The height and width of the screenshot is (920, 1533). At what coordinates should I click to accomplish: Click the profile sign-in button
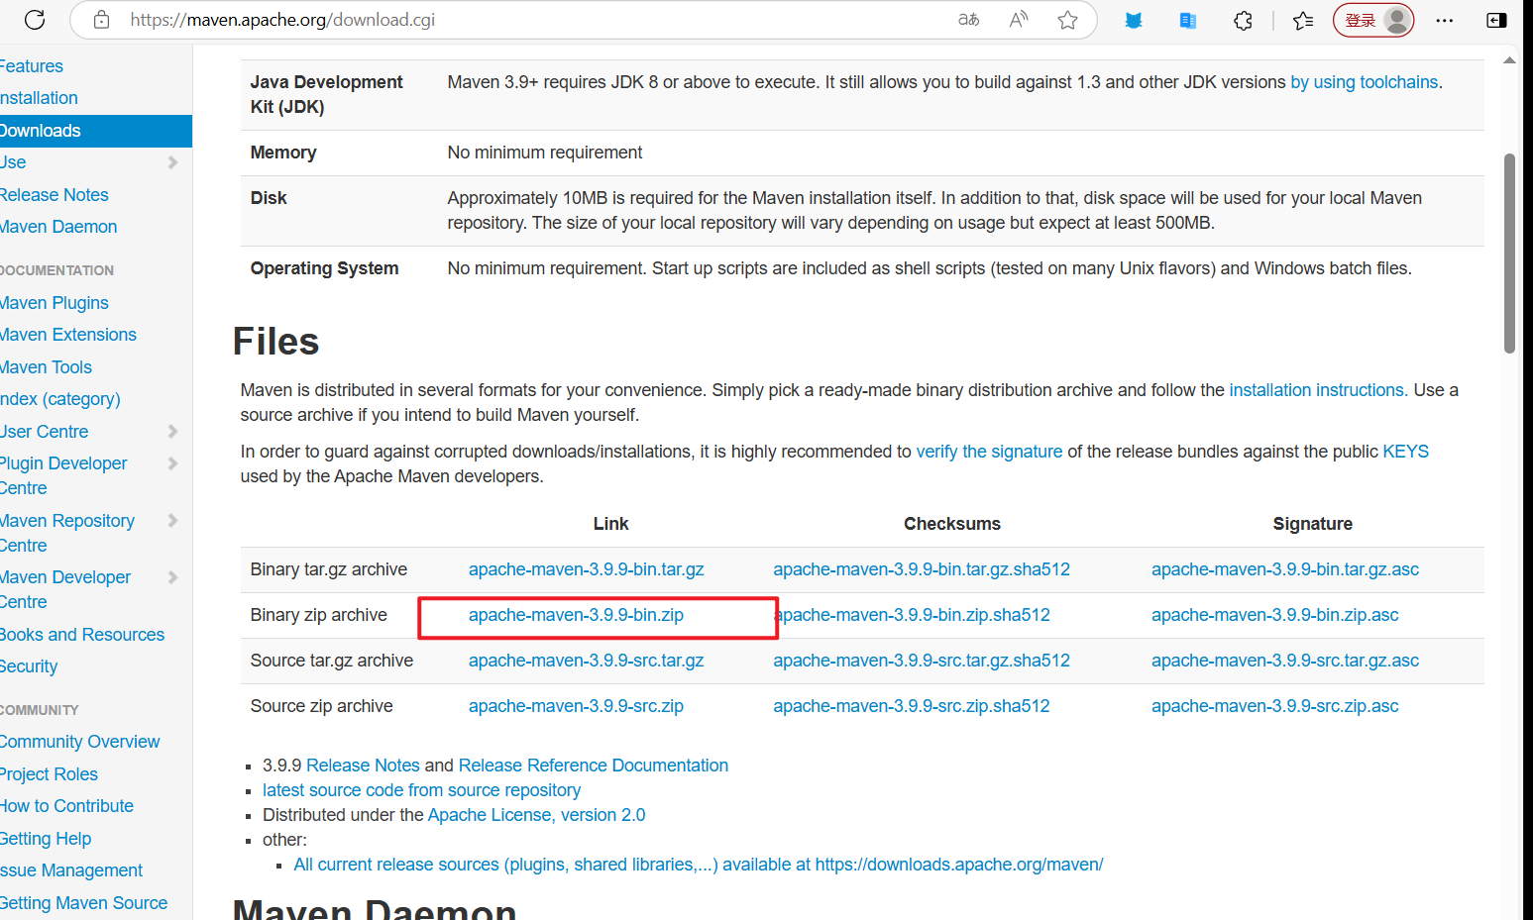click(1373, 20)
